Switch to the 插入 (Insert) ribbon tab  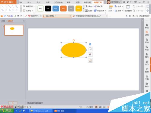pos(29,2)
